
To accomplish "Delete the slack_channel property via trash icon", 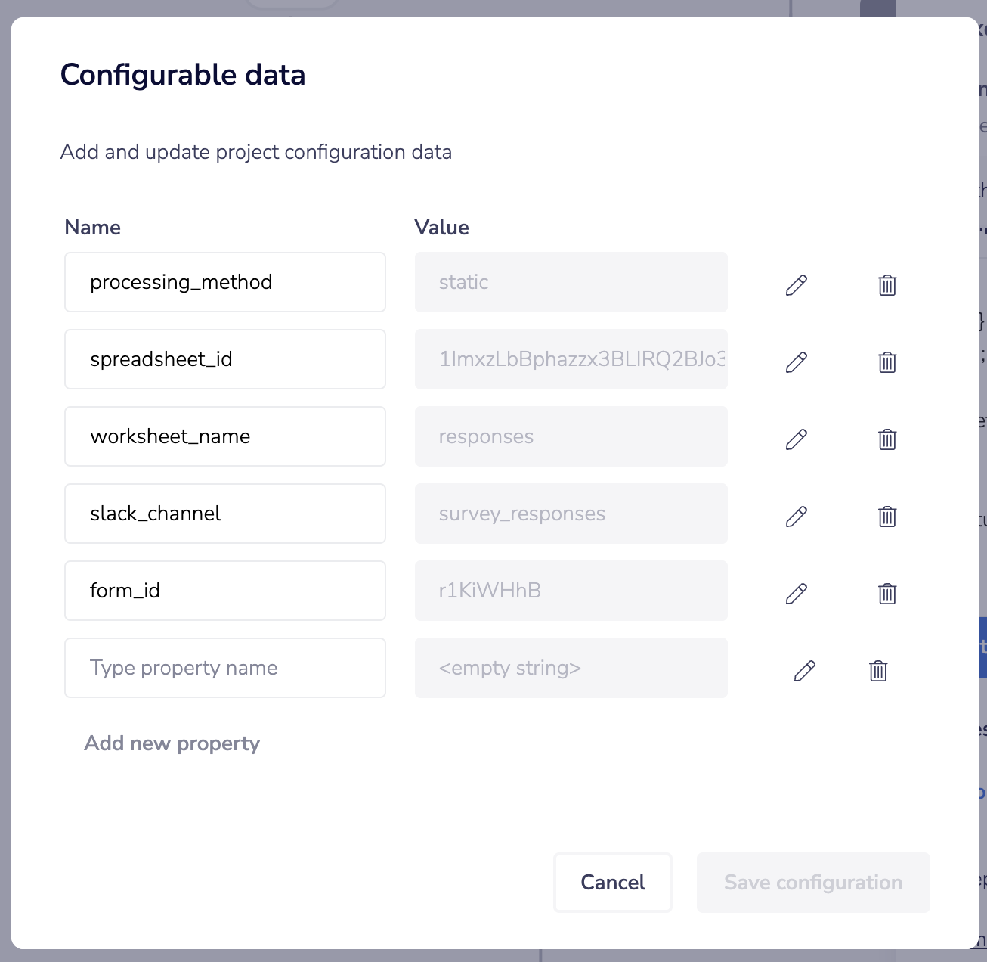I will (887, 517).
